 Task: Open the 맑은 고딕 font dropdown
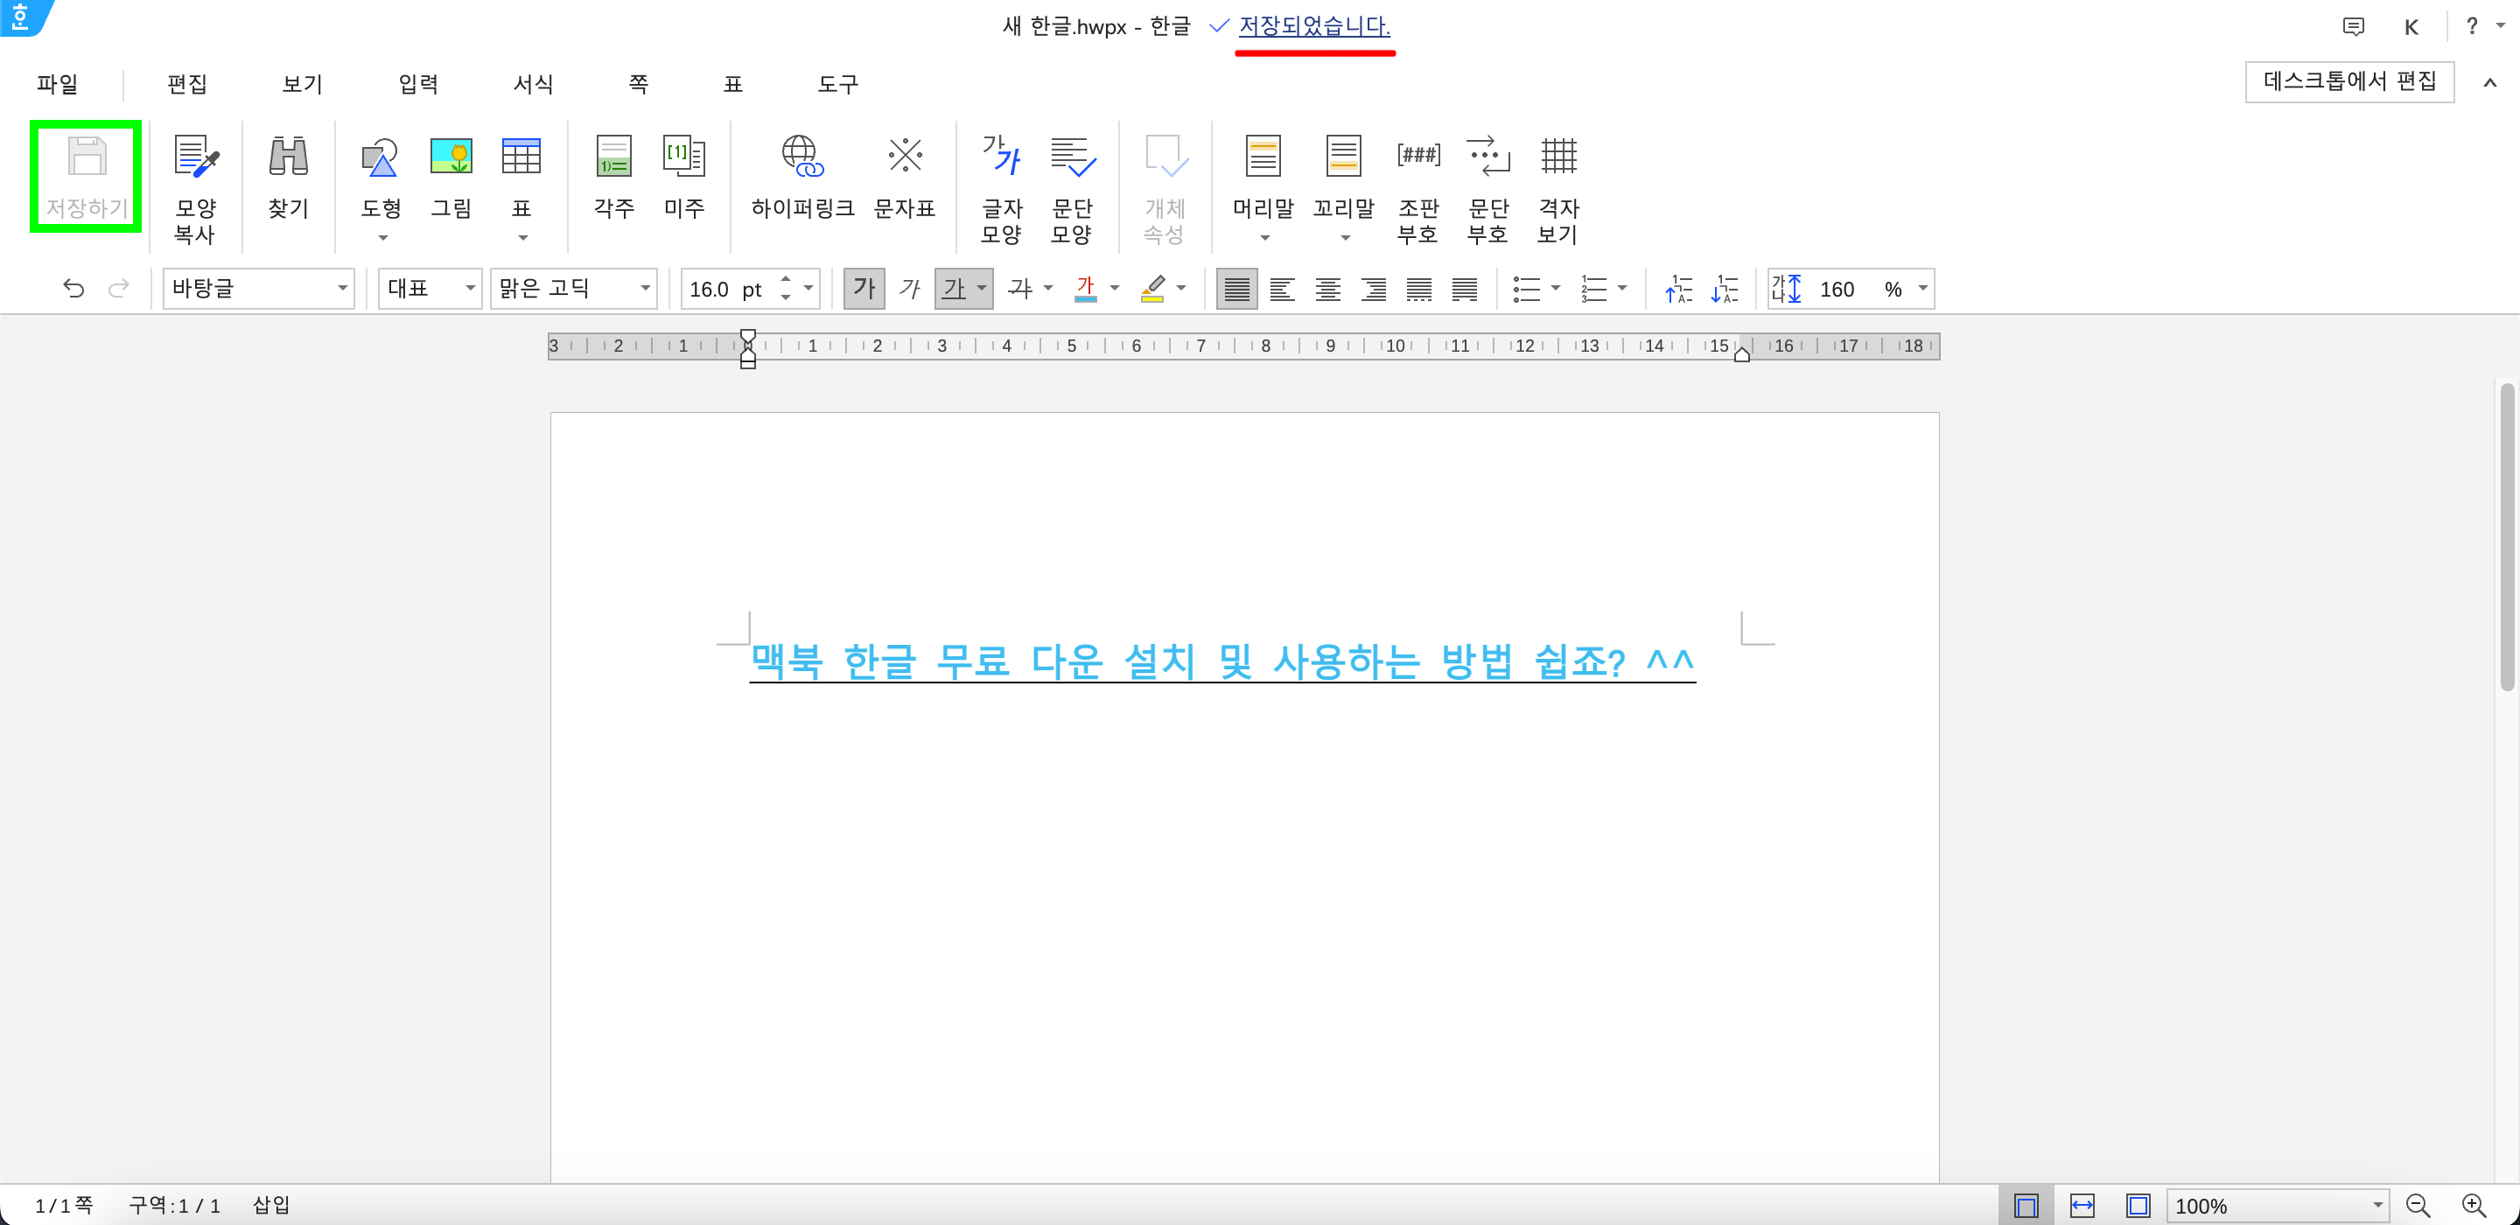[645, 289]
